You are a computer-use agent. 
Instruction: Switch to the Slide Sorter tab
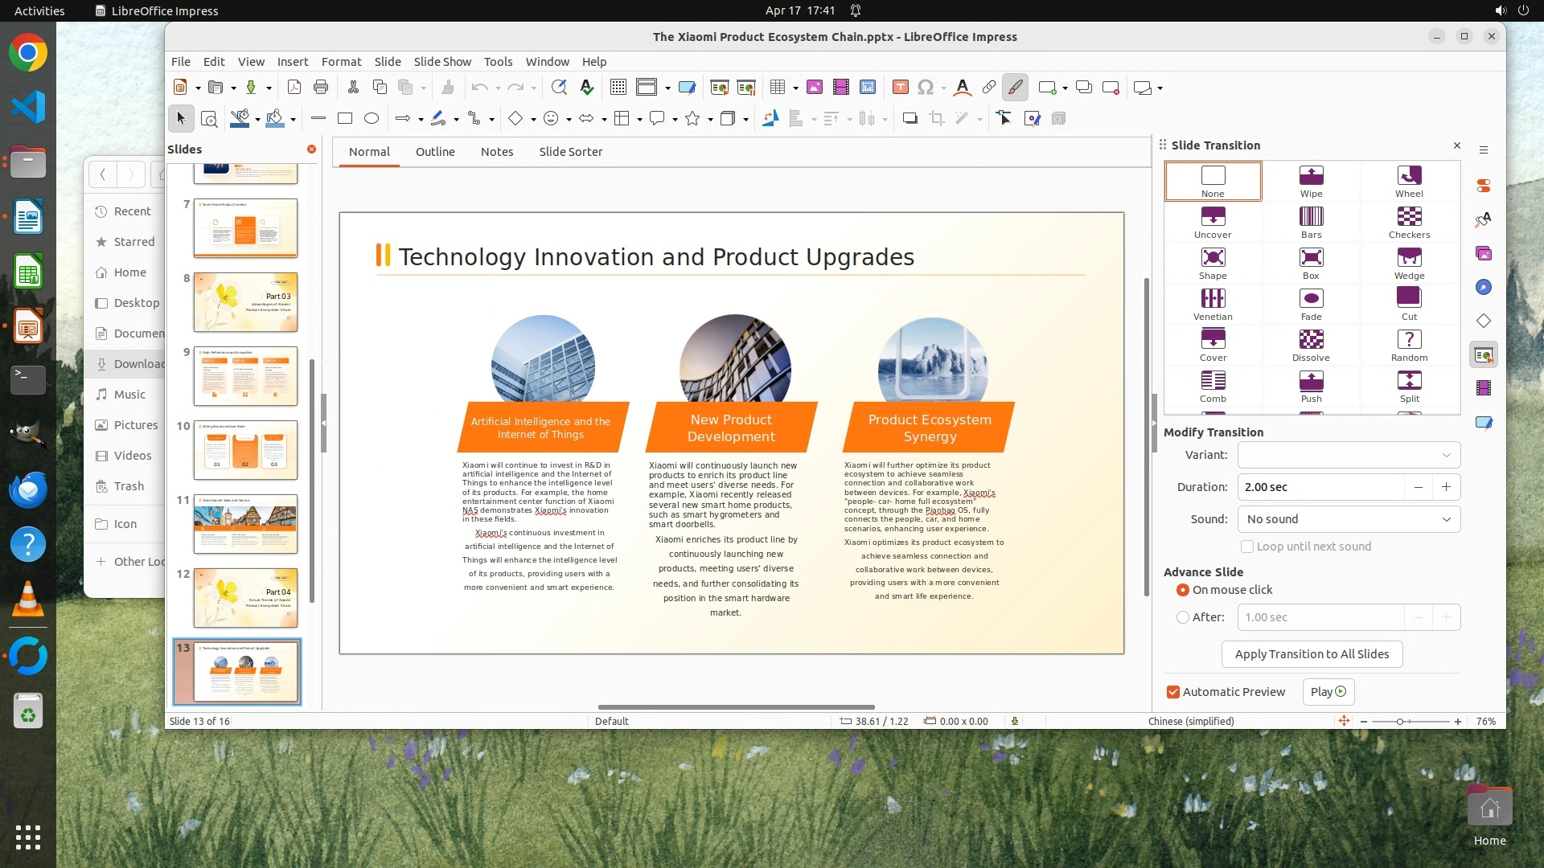pos(570,152)
